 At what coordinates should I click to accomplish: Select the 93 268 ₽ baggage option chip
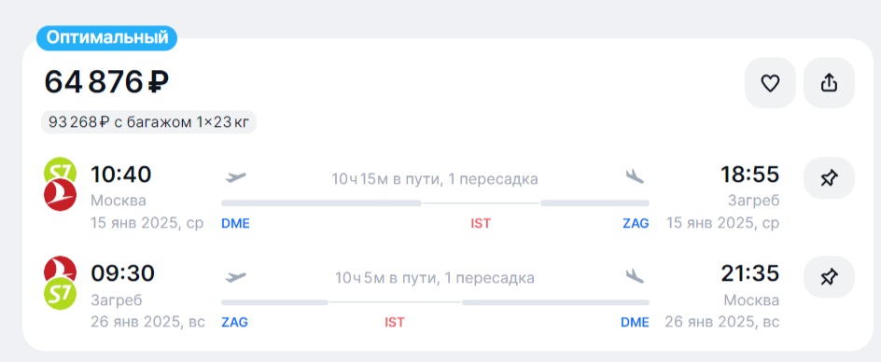pyautogui.click(x=149, y=122)
